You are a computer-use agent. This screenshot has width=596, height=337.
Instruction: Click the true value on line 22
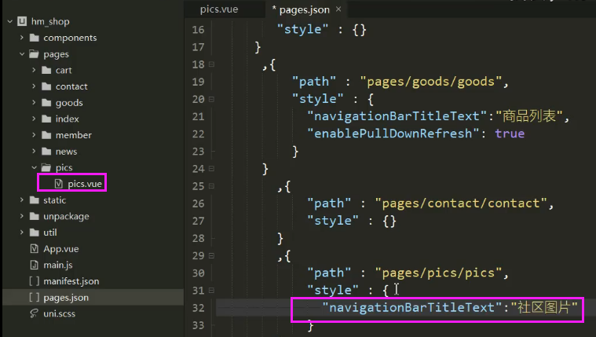point(510,134)
